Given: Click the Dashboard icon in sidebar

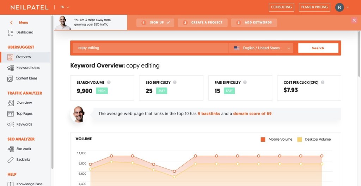Looking at the screenshot, I should click(10, 32).
